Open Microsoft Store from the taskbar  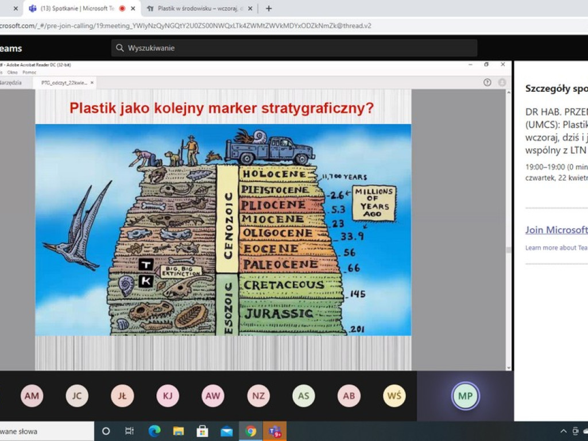point(203,431)
